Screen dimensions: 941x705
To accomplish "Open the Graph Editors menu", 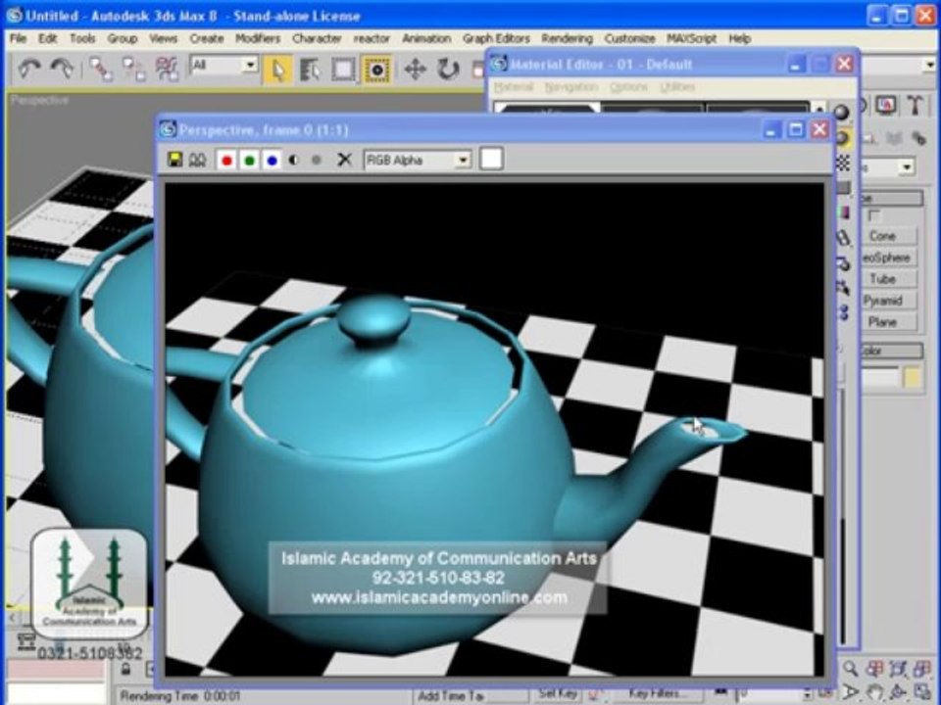I will (496, 38).
